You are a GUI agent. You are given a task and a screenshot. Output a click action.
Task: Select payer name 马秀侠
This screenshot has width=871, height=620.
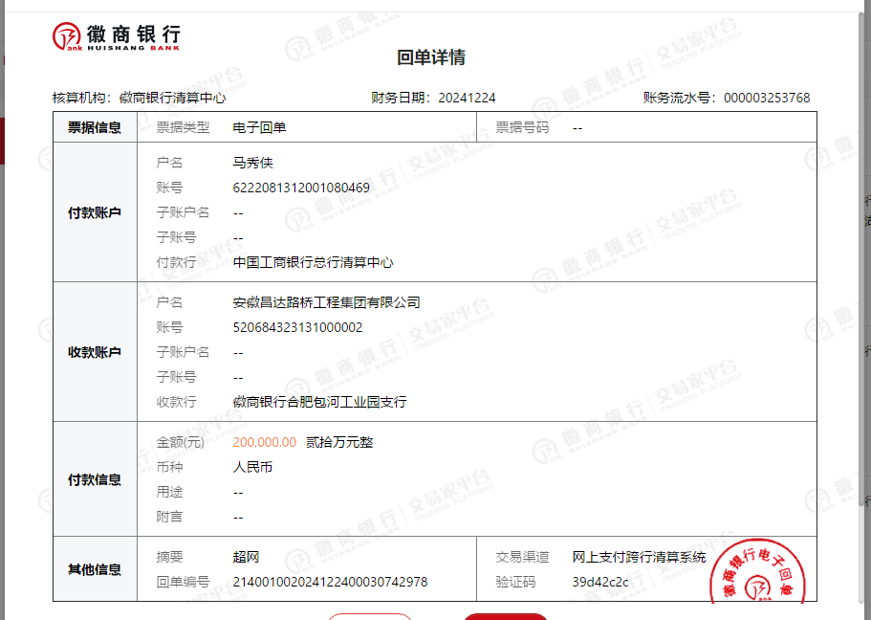click(253, 163)
